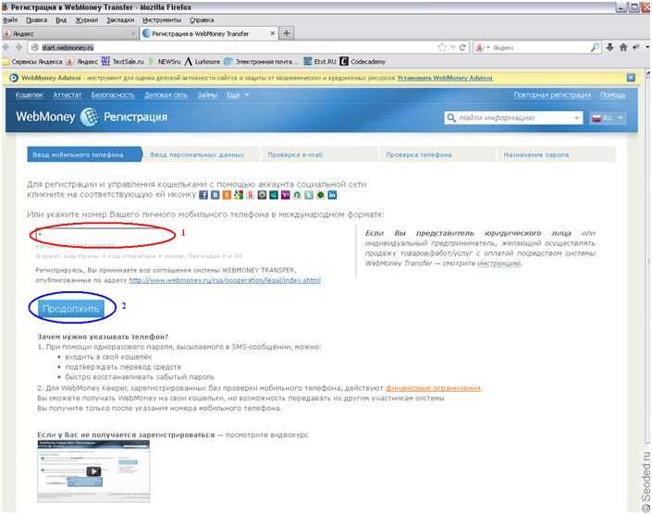This screenshot has width=652, height=514.
Task: Open the Справка menu
Action: point(202,20)
